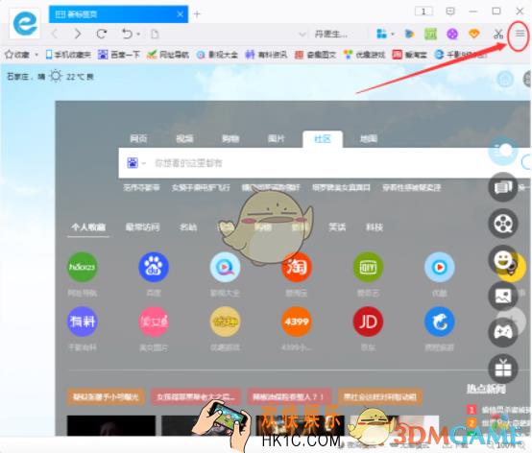Click the scissors screenshot tool icon
The image size is (532, 453).
click(x=497, y=34)
